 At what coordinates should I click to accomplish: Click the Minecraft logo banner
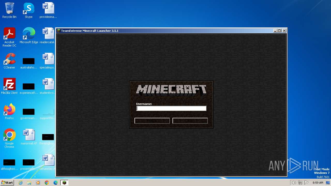tap(171, 90)
